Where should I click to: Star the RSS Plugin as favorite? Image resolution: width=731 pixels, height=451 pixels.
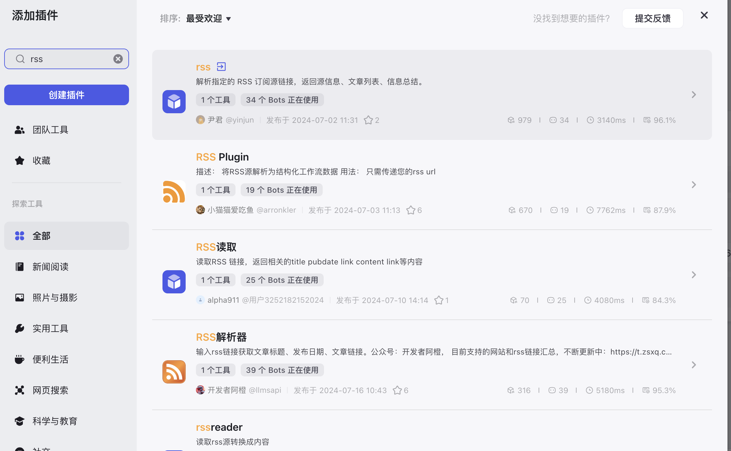411,210
